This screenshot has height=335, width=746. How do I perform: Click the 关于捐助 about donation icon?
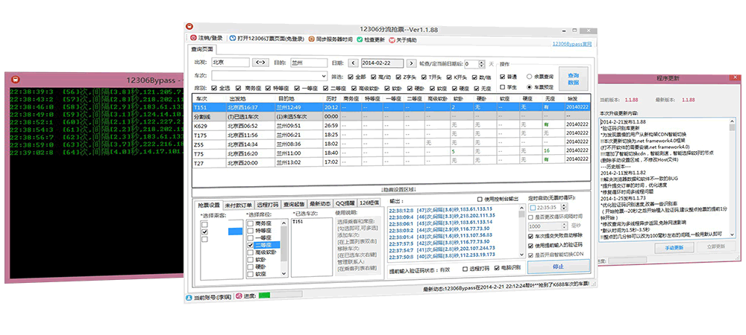coord(391,39)
